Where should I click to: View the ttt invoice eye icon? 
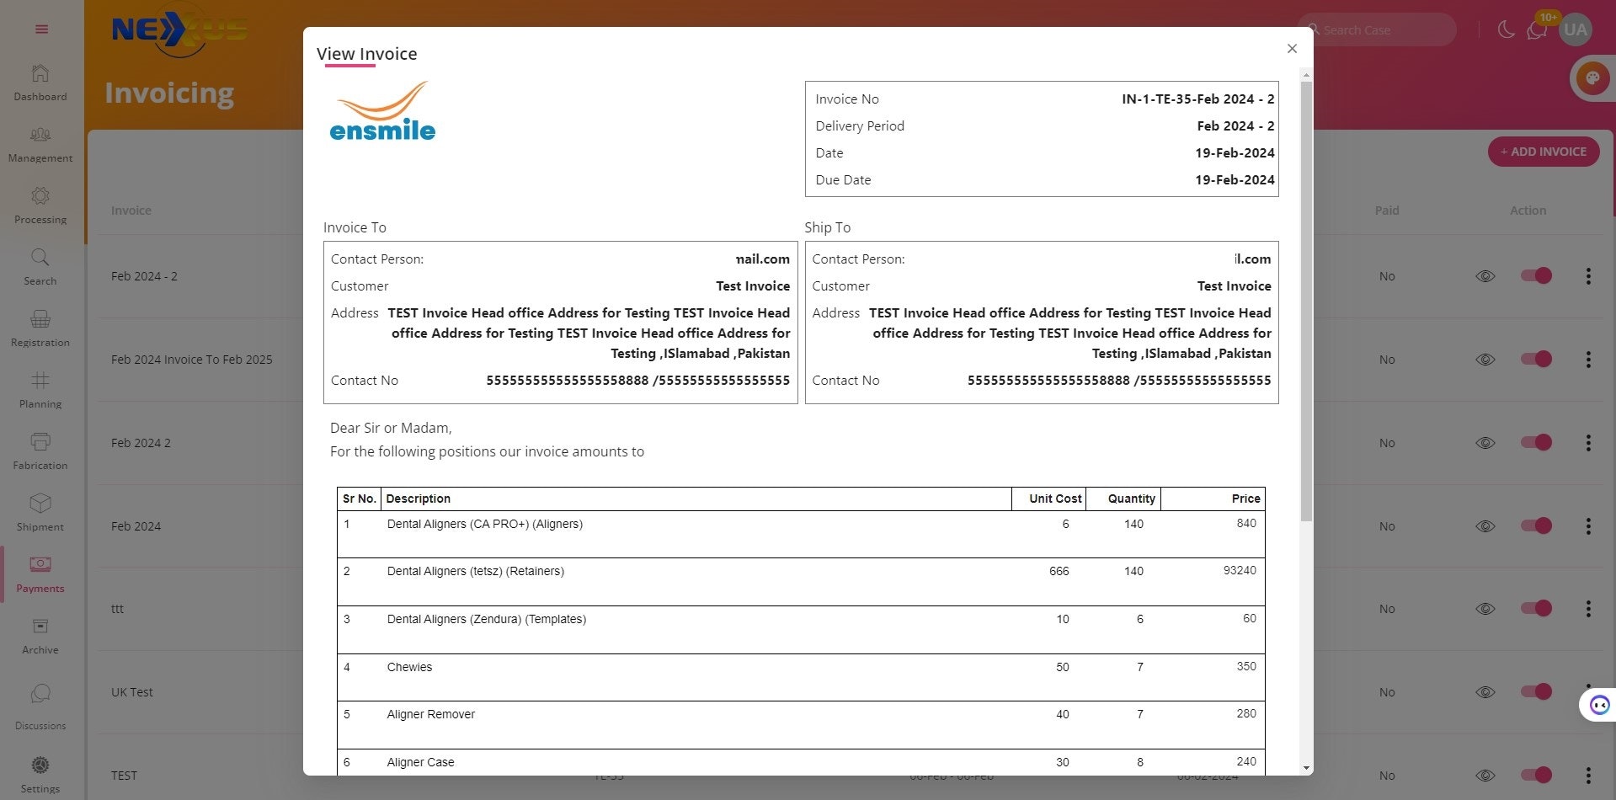coord(1485,609)
